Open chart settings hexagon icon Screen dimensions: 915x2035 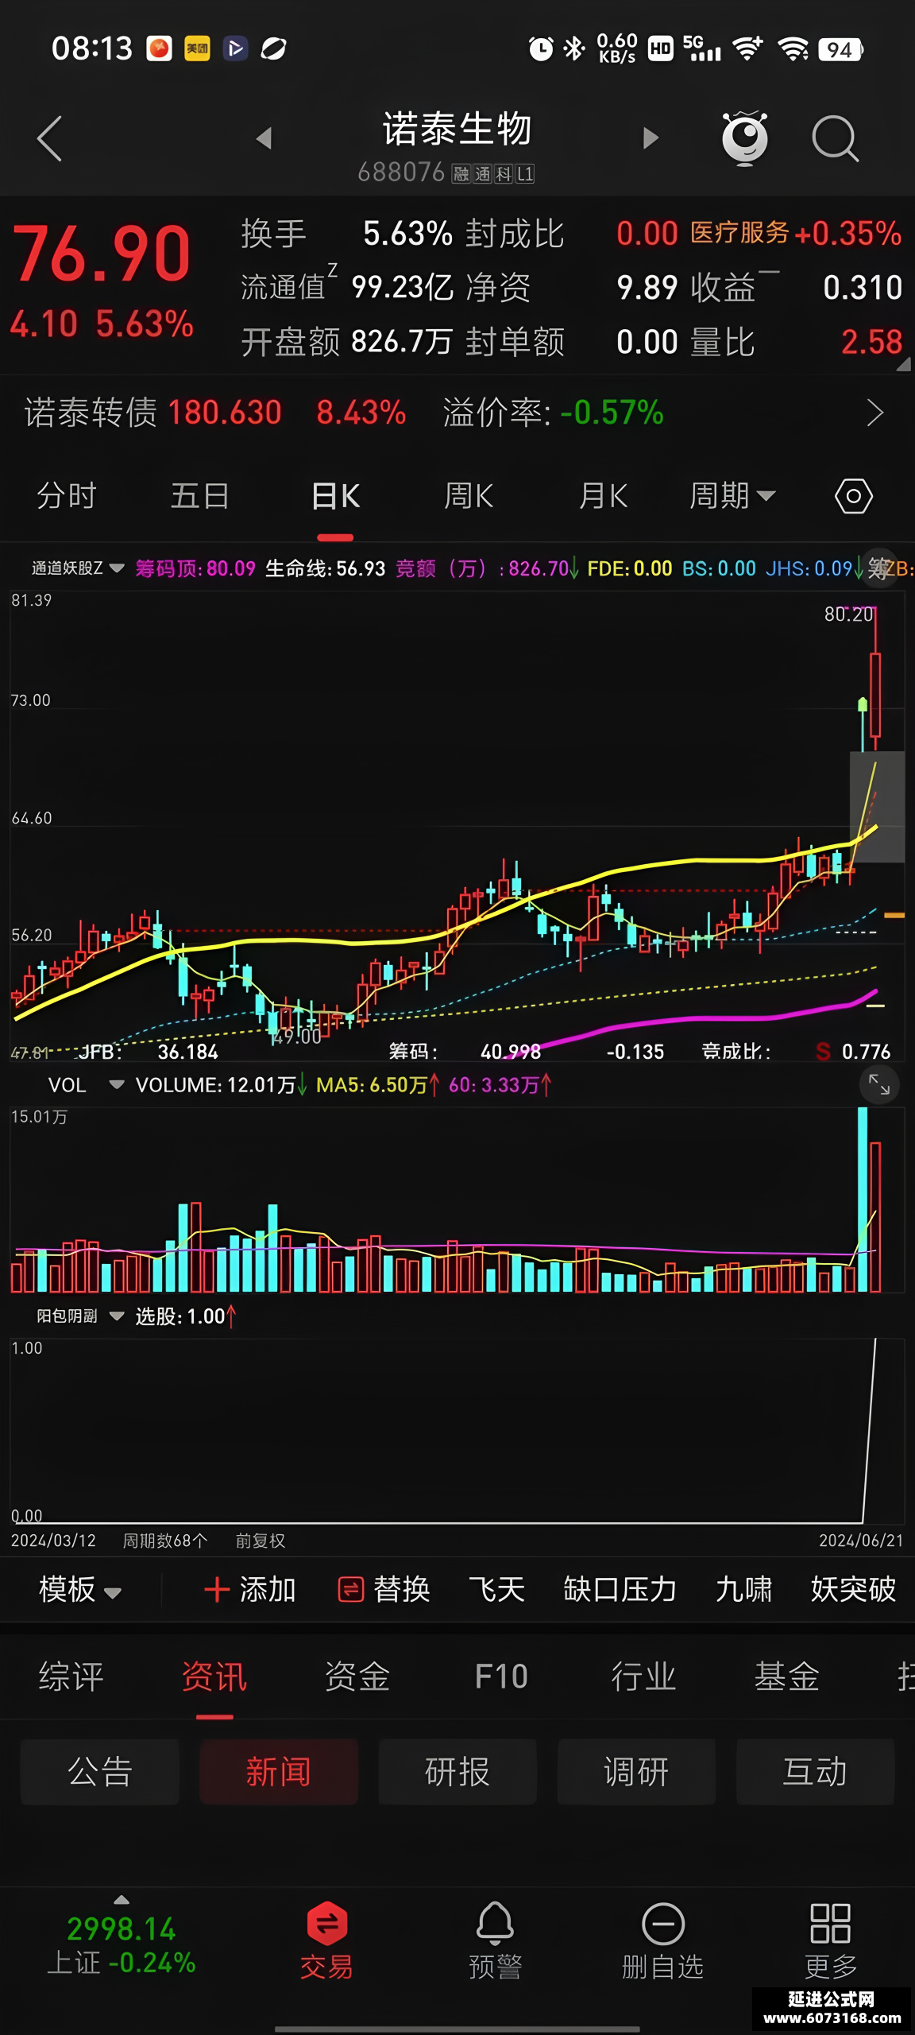tap(854, 496)
